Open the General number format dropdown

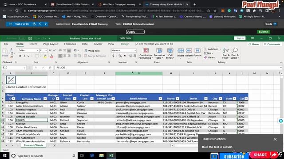pos(135,51)
